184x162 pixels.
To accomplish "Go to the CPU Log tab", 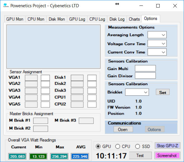I will 97,19.
